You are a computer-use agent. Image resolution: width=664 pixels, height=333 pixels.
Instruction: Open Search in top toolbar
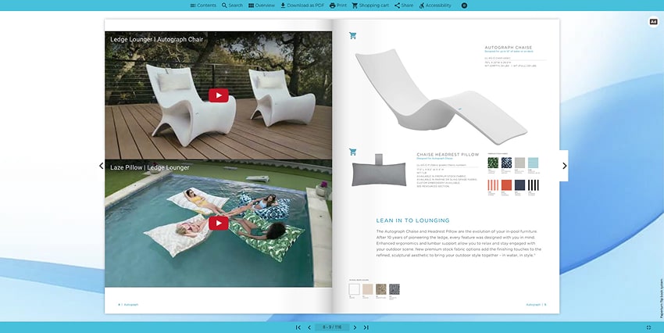[232, 5]
